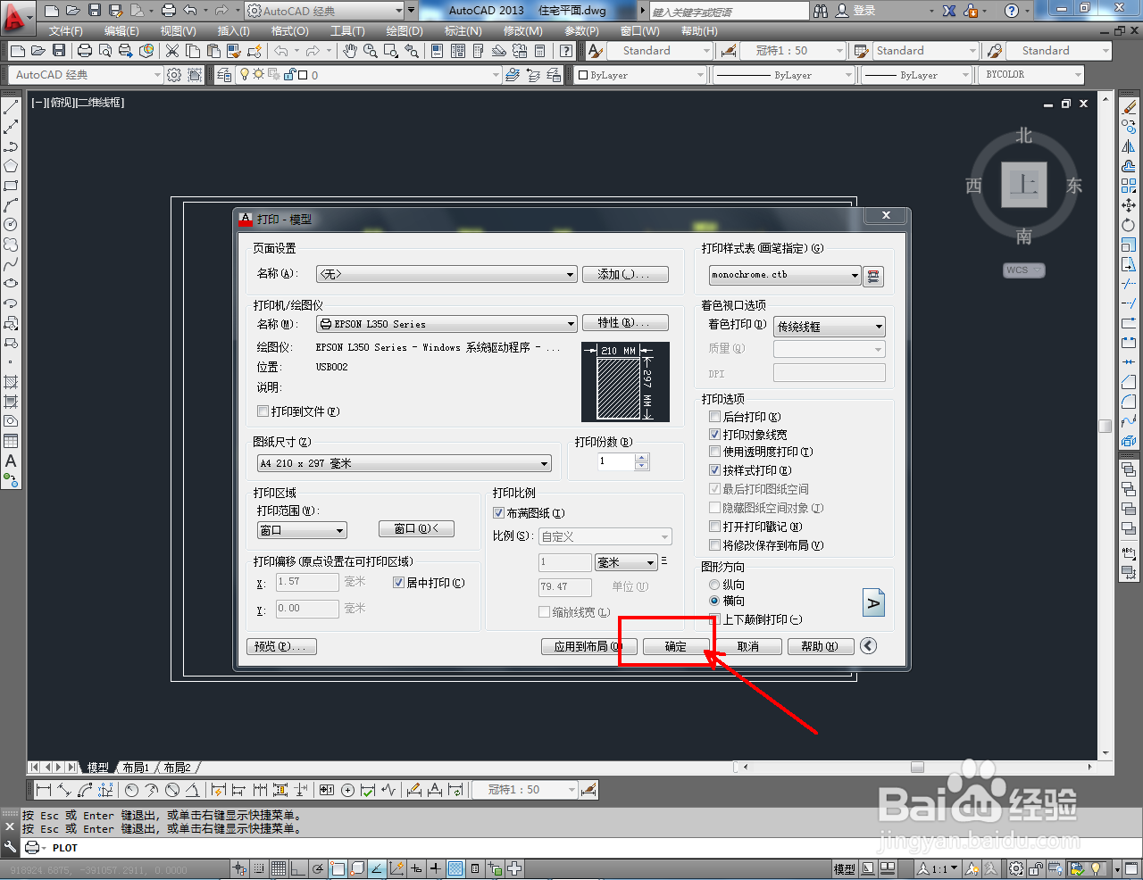The height and width of the screenshot is (880, 1143).
Task: Click the Linear dimension icon in dimension toolbar
Action: (x=43, y=790)
